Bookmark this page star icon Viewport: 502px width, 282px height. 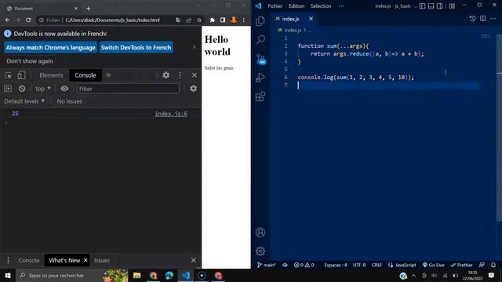coord(199,20)
